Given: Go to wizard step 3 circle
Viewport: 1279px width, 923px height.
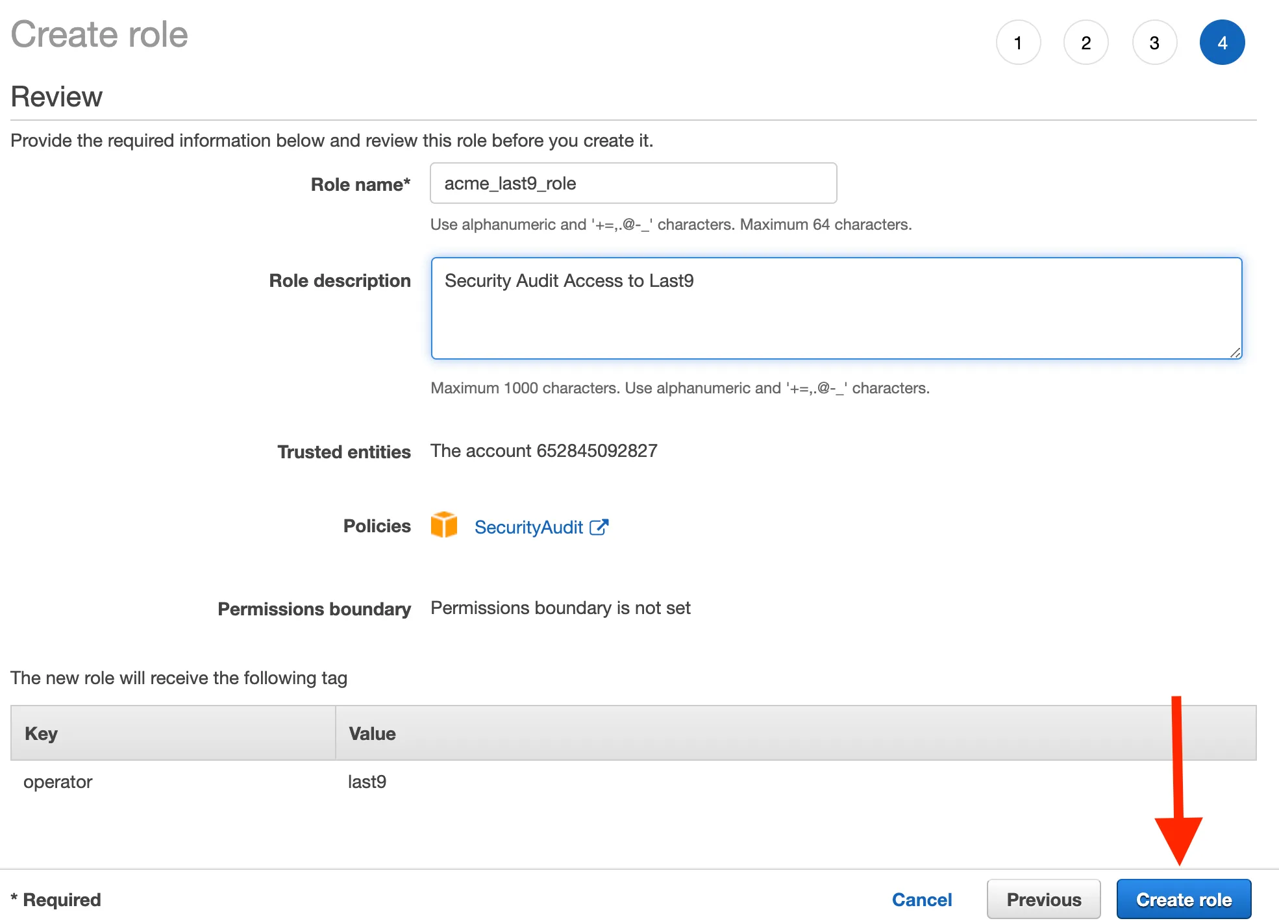Looking at the screenshot, I should pyautogui.click(x=1154, y=43).
